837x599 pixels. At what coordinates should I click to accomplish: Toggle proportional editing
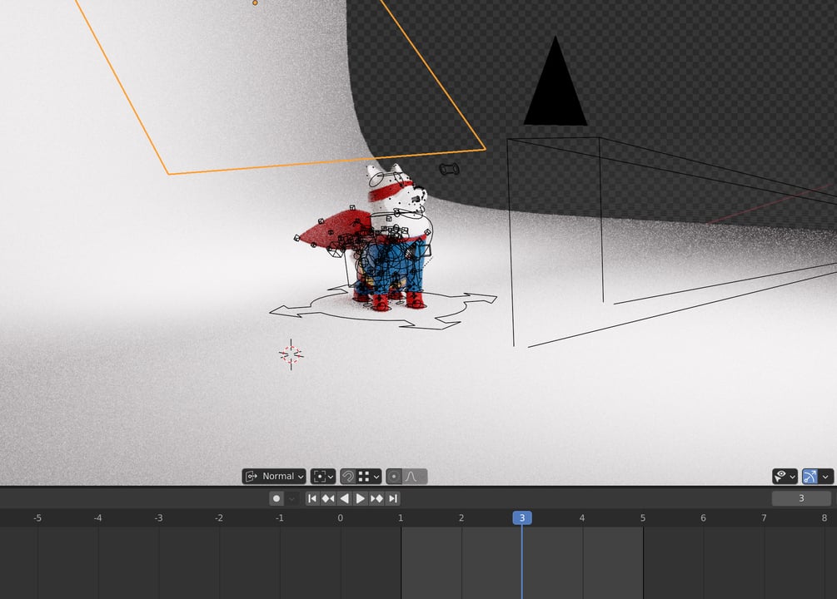tap(394, 477)
